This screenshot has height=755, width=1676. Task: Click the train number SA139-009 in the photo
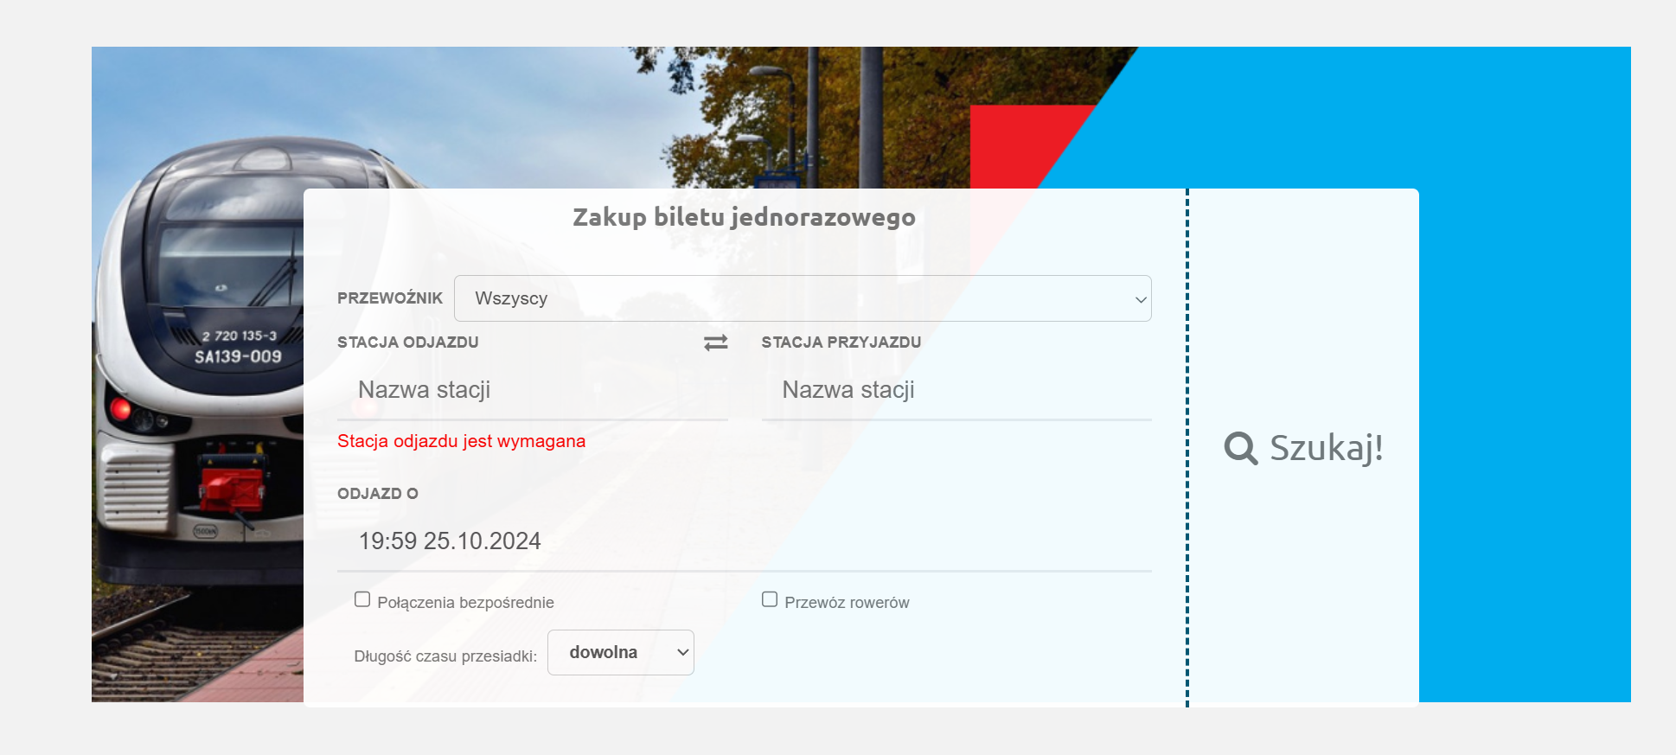(x=238, y=356)
